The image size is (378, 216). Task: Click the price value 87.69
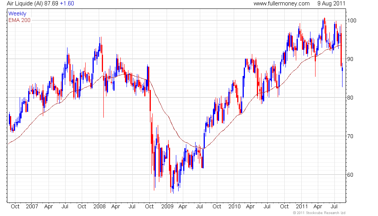point(51,3)
